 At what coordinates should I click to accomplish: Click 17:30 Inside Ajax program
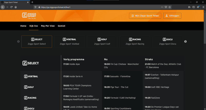72,64
